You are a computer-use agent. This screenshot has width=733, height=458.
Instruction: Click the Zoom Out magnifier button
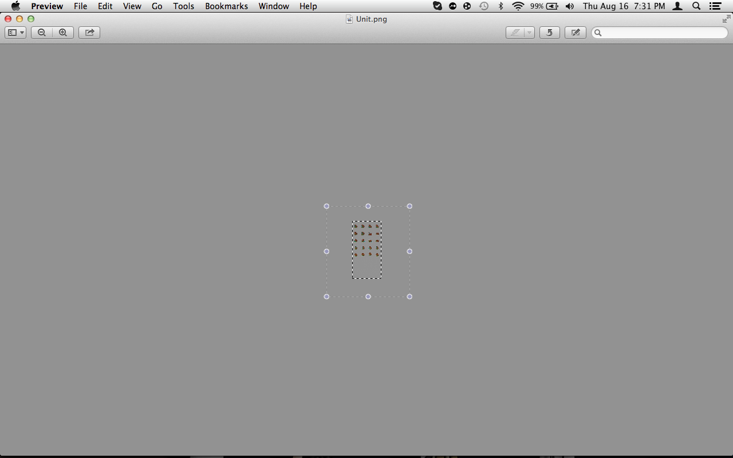42,33
